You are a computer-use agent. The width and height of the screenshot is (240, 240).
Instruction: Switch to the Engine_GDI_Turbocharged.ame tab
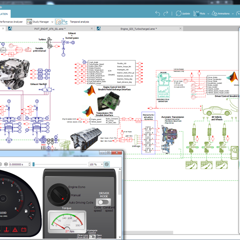tap(138, 29)
